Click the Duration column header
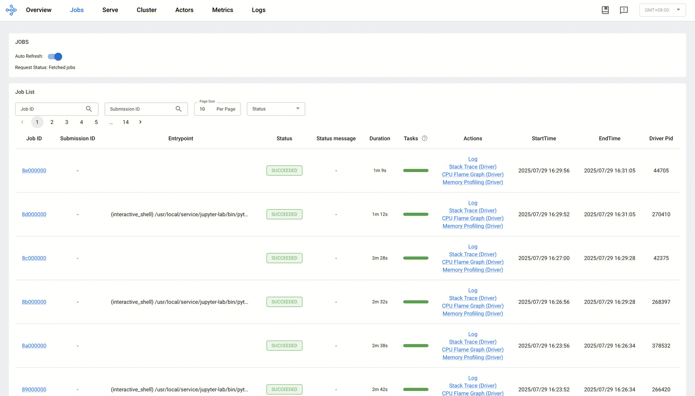This screenshot has width=695, height=396. (380, 138)
